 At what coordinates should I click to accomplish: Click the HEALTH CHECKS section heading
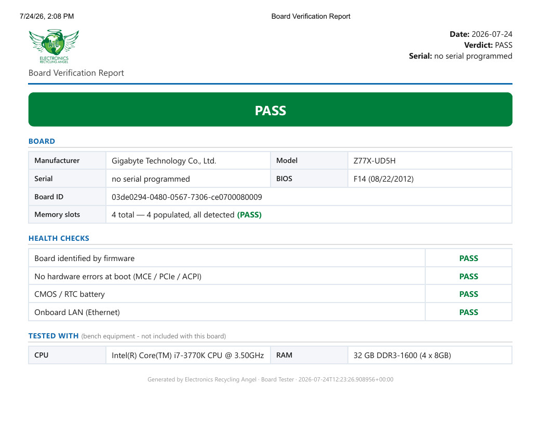pos(59,238)
